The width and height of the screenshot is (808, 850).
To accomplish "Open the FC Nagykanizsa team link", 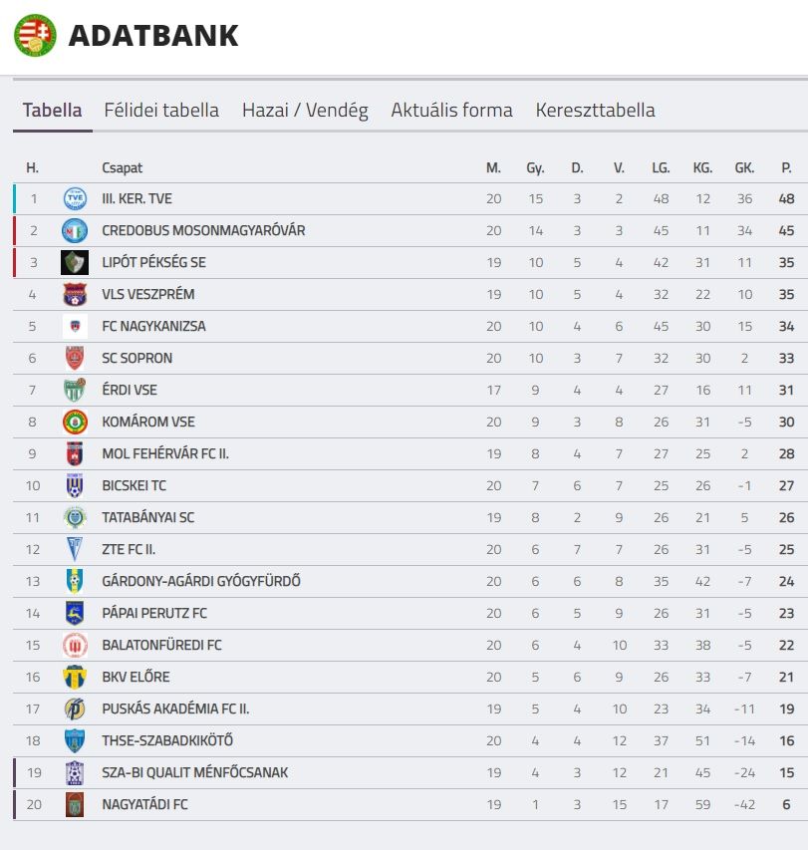I will point(153,326).
